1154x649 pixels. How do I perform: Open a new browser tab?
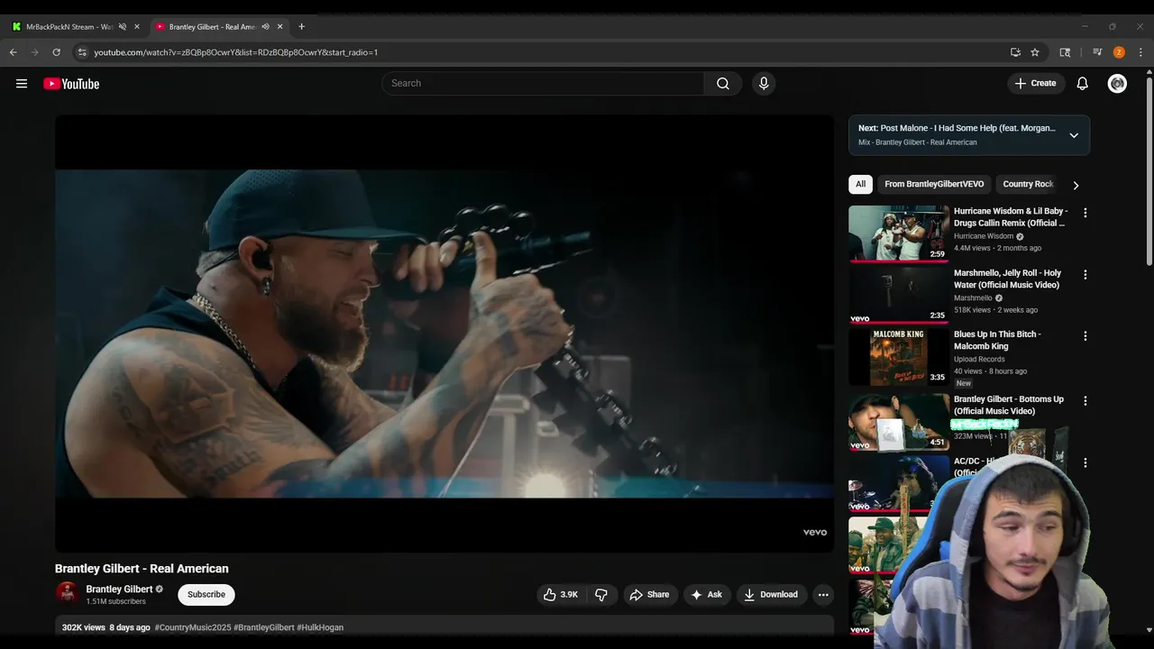pos(301,27)
